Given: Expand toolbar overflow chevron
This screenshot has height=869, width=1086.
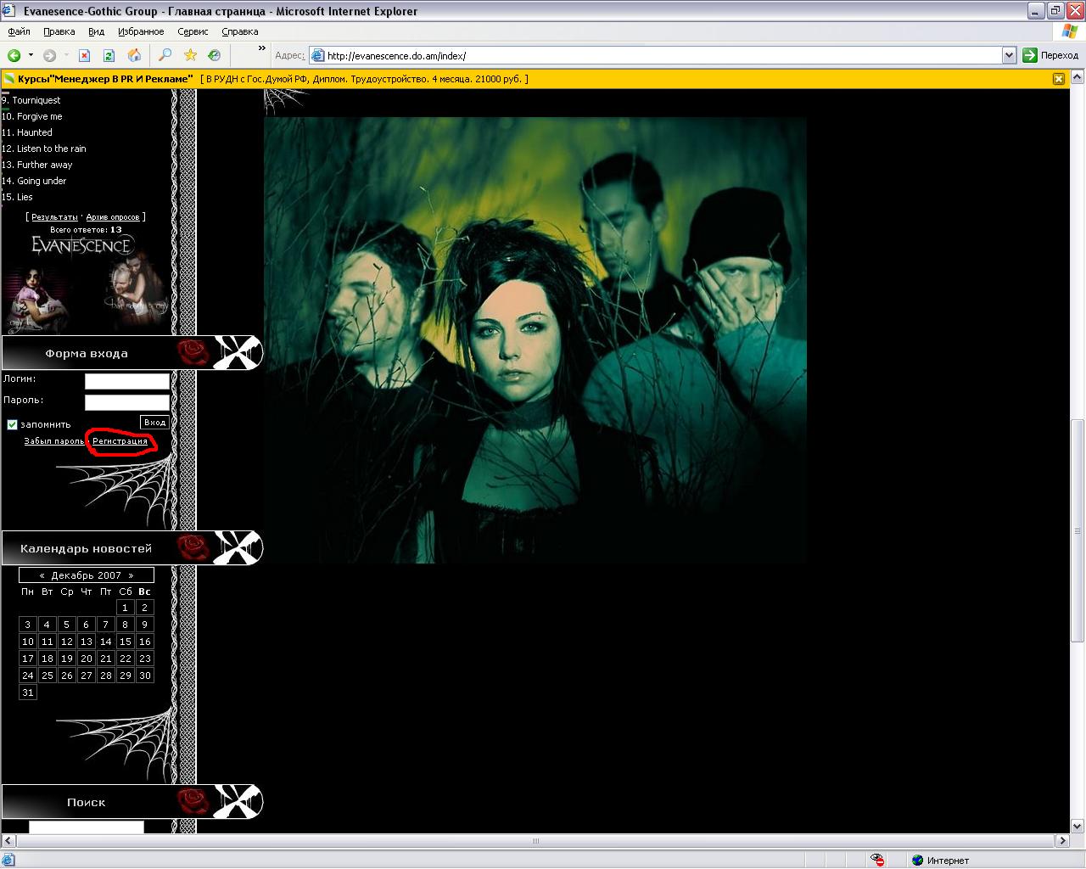Looking at the screenshot, I should (x=262, y=48).
